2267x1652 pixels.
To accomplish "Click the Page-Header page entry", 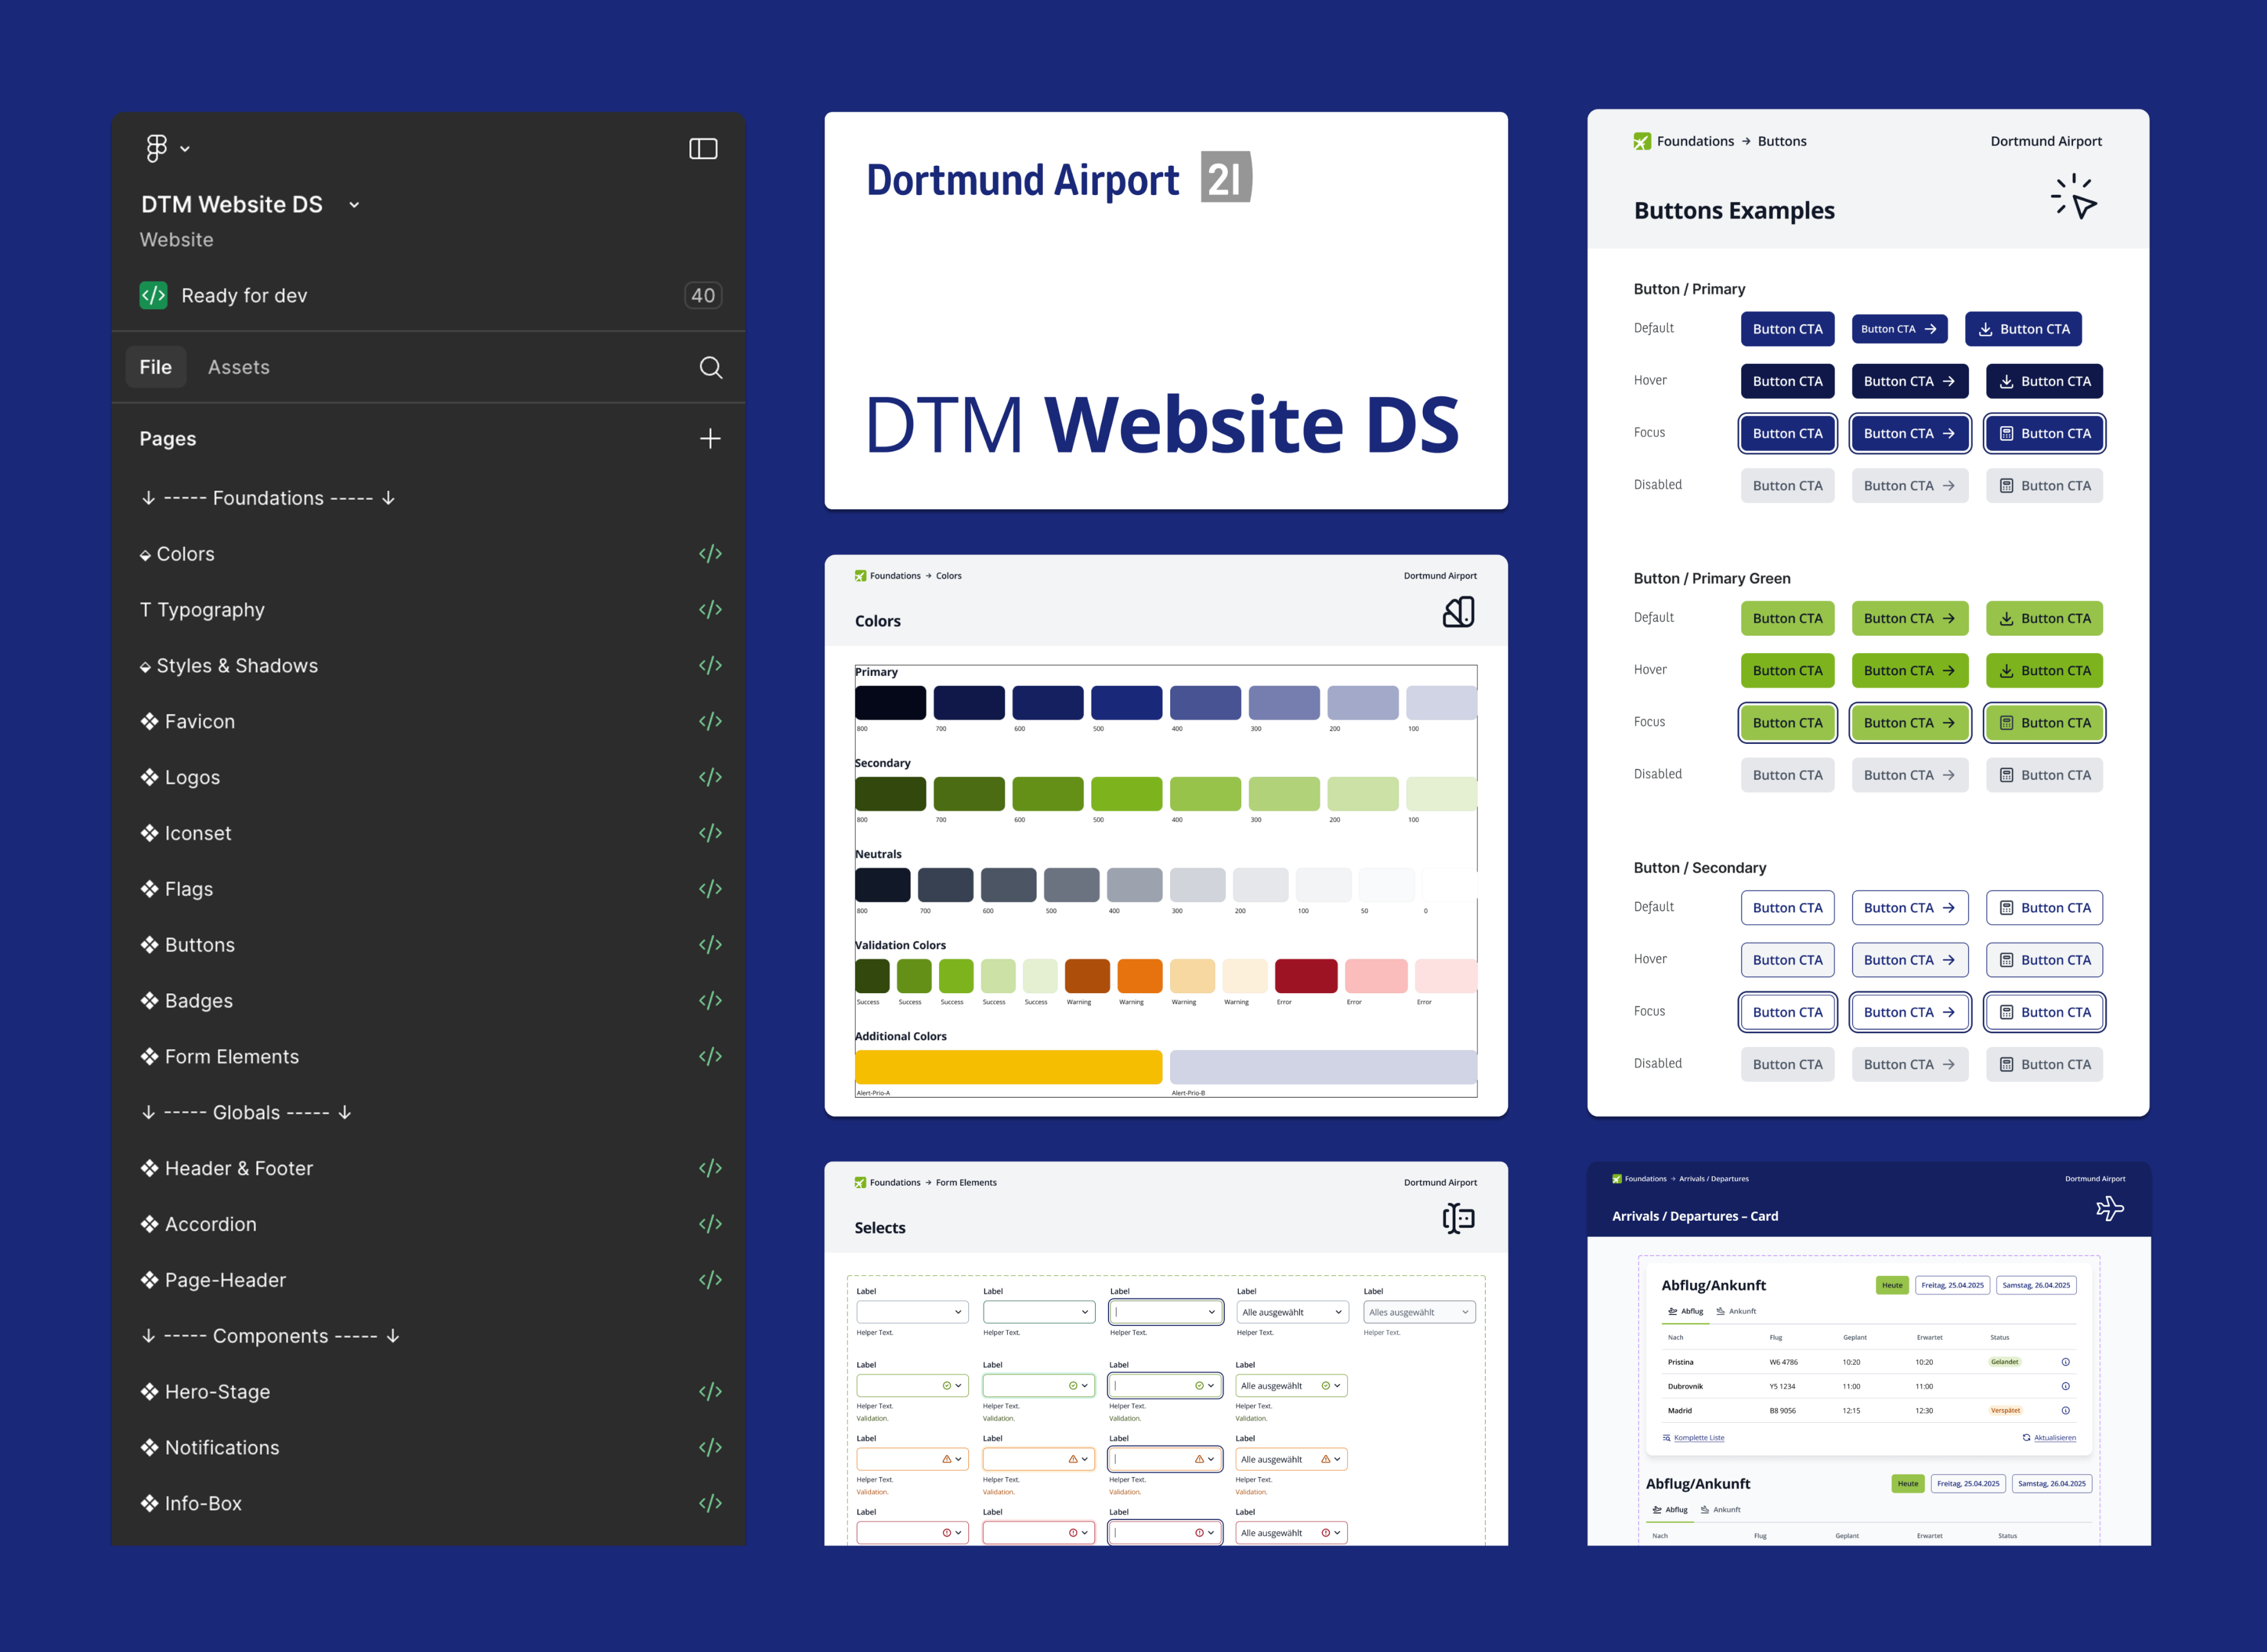I will (x=212, y=1280).
